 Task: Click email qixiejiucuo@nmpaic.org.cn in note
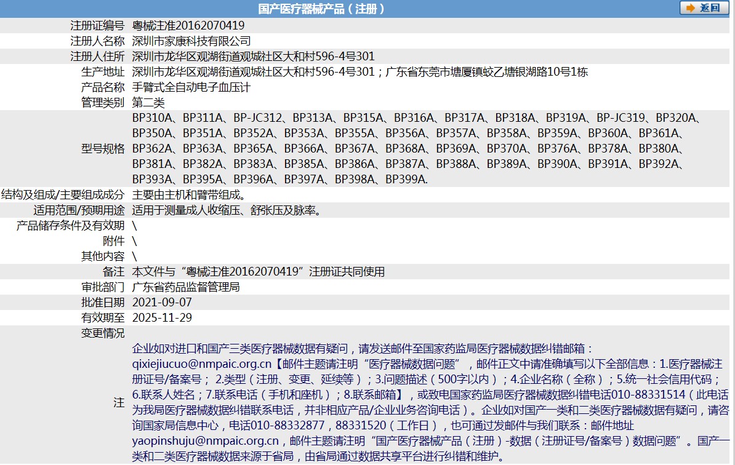(x=201, y=364)
